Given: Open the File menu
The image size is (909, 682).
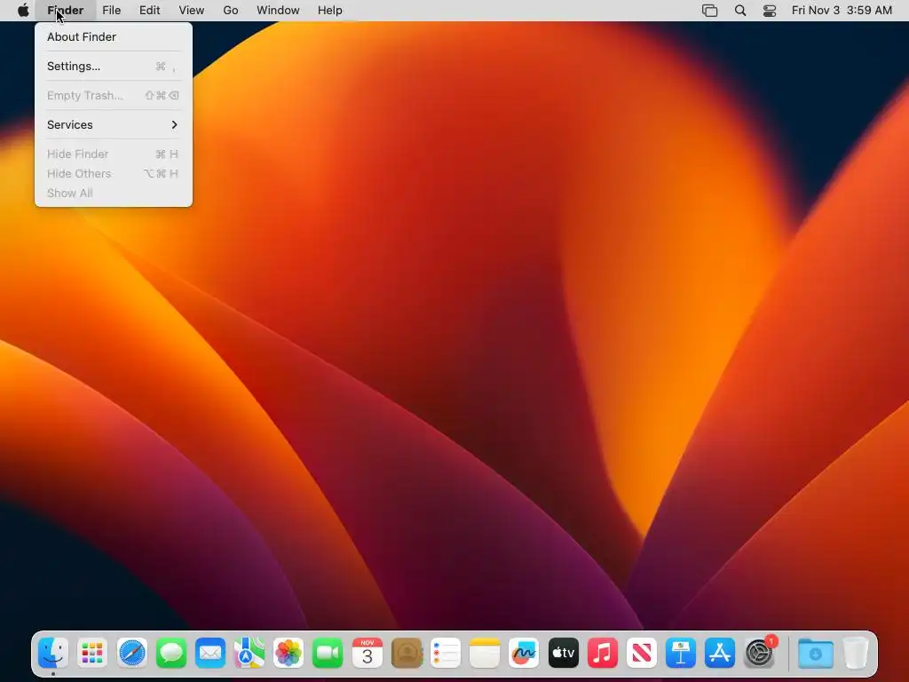Looking at the screenshot, I should [x=111, y=11].
